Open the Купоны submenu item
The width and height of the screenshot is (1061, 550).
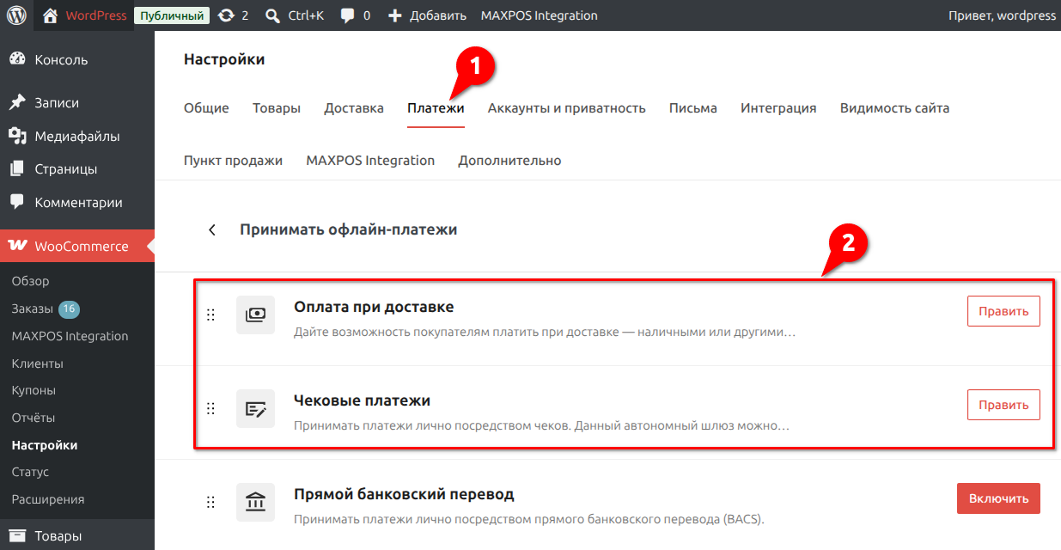point(34,390)
